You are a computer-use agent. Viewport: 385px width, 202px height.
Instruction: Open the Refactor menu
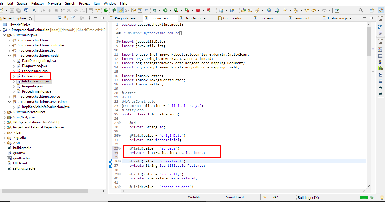coord(38,3)
